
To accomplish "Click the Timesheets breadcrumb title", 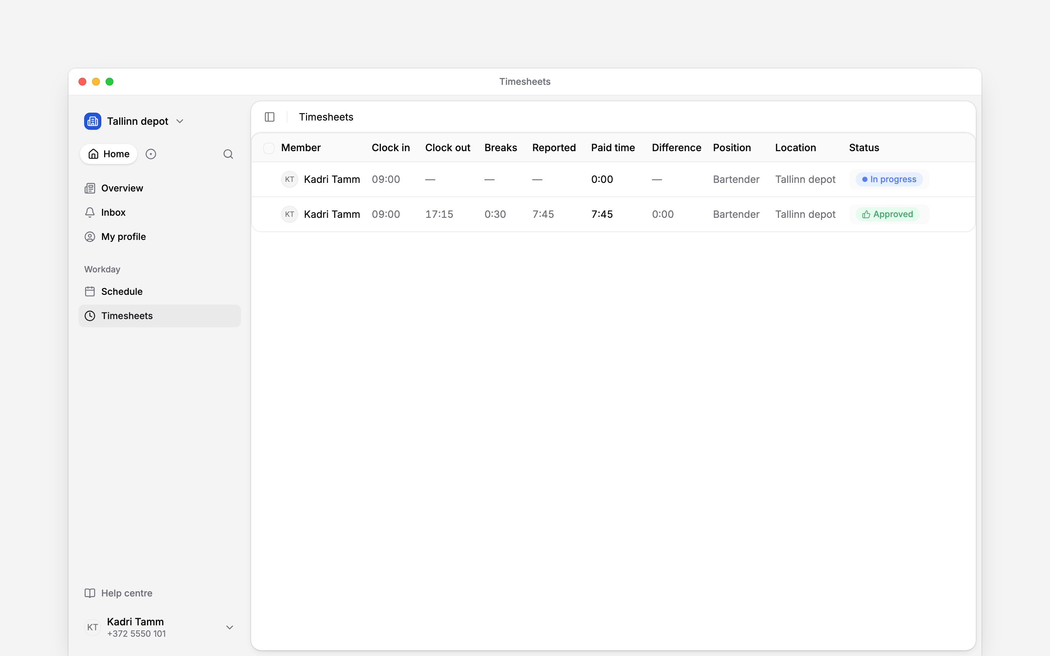I will [x=326, y=117].
